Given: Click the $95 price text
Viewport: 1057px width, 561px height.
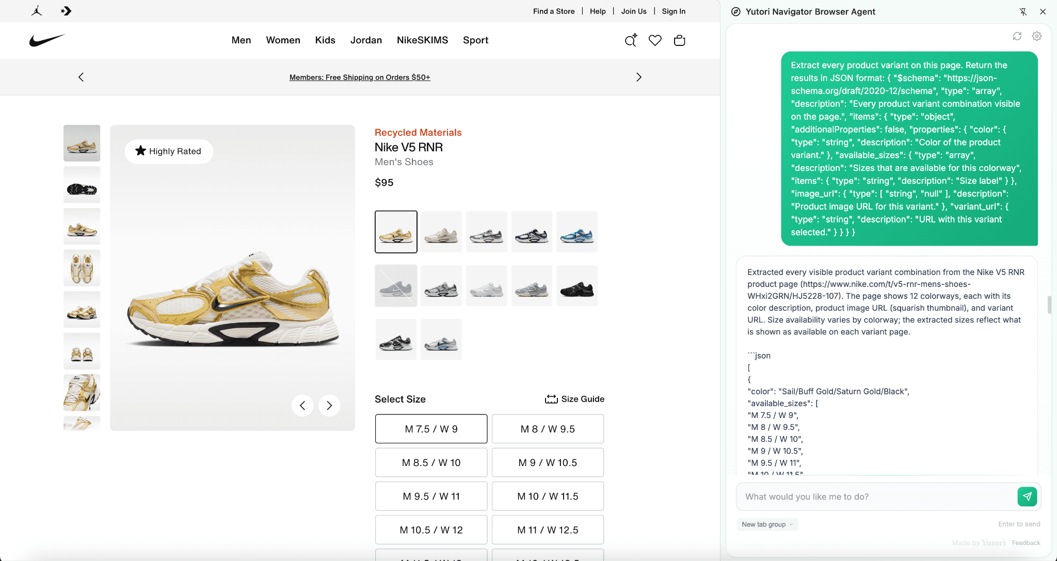Looking at the screenshot, I should [x=384, y=183].
